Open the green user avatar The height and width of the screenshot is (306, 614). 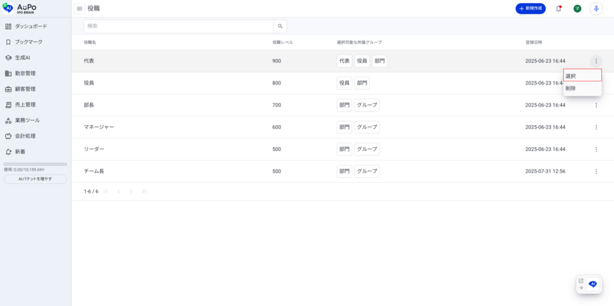(577, 8)
